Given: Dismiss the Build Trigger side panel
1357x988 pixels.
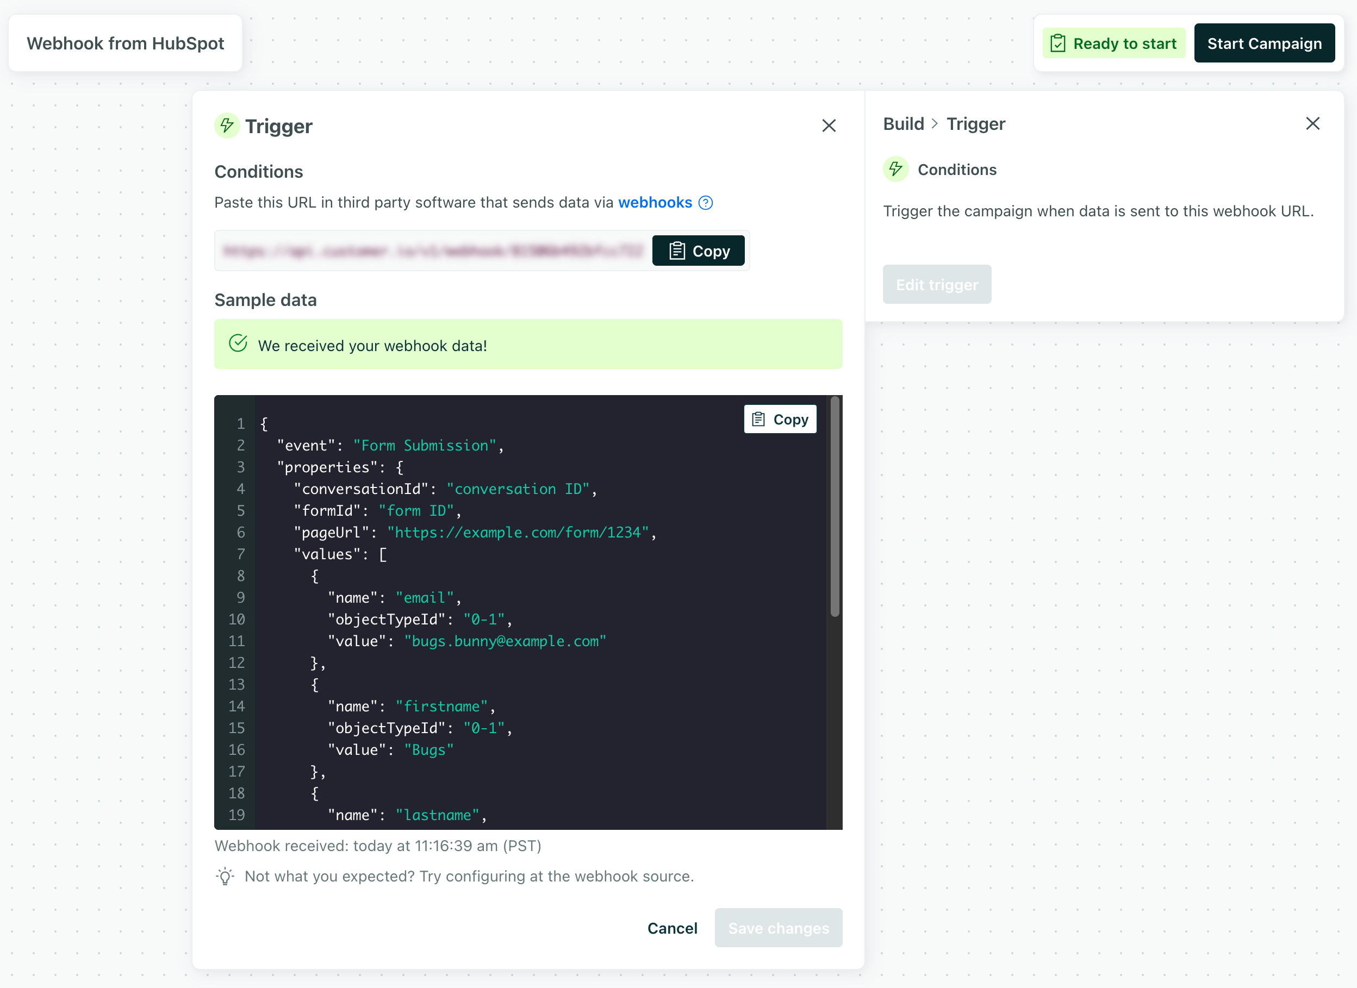Looking at the screenshot, I should 1313,123.
